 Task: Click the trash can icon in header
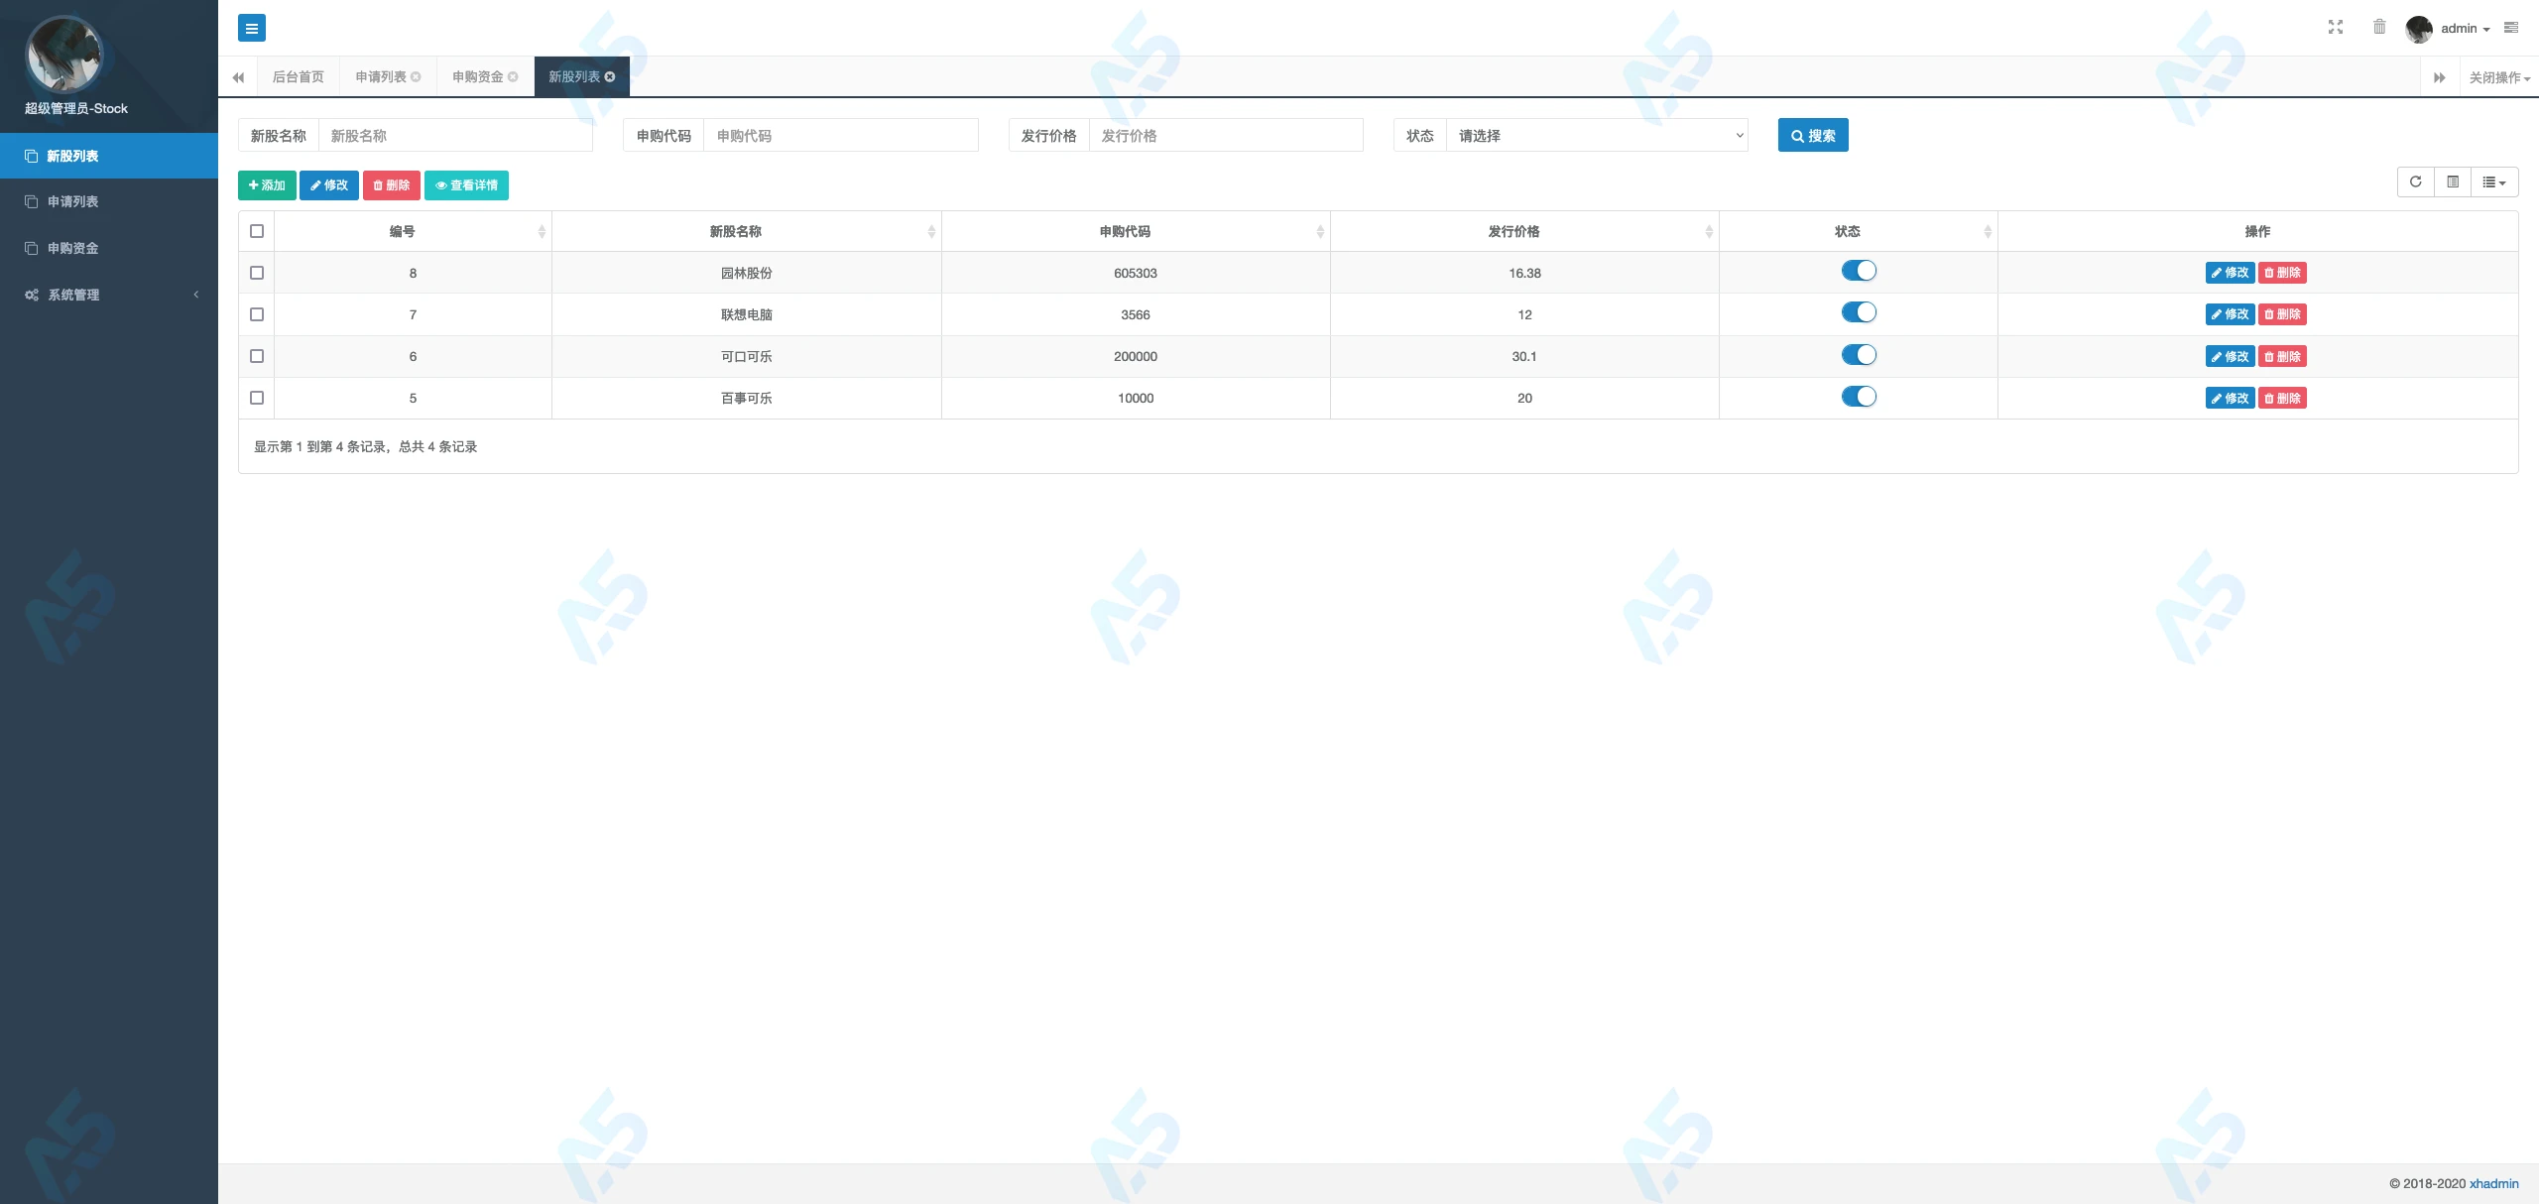tap(2379, 27)
